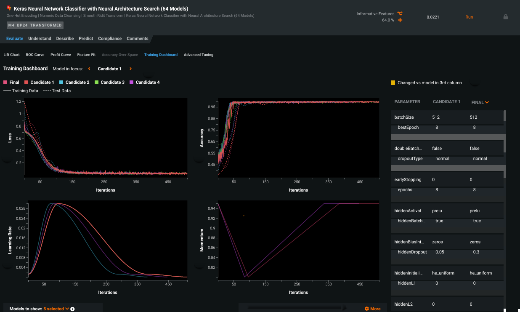Image resolution: width=520 pixels, height=312 pixels.
Task: Expand the Models to show selector
Action: click(56, 309)
